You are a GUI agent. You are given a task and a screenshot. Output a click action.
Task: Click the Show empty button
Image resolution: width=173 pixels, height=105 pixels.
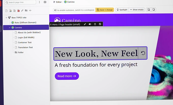point(137,10)
